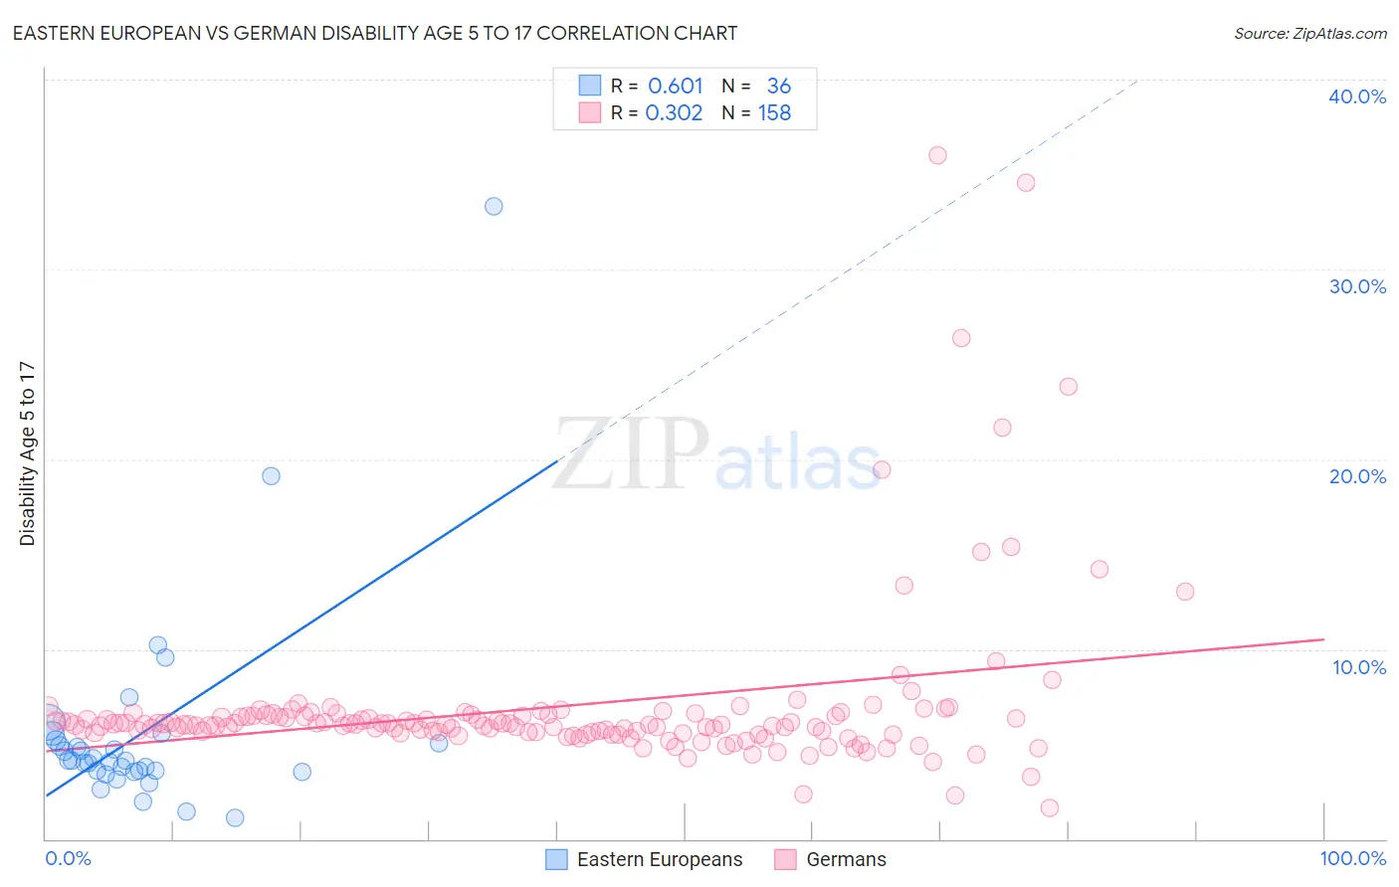Select the blue data point near 19%

pos(271,476)
